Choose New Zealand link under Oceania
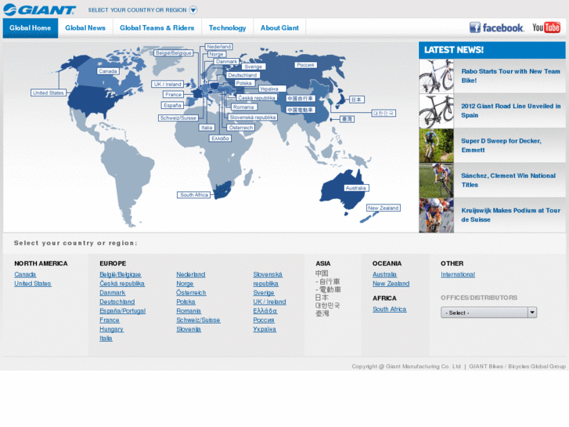Screen dimensions: 569x427 click(391, 284)
